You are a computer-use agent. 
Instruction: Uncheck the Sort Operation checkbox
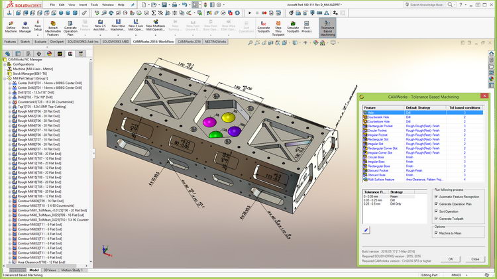[x=435, y=211]
